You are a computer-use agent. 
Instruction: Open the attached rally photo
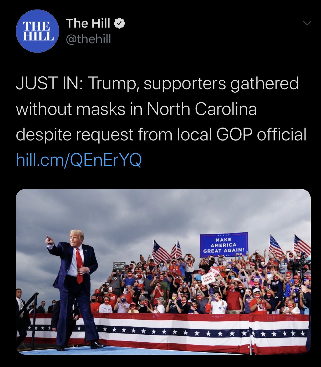(x=163, y=272)
